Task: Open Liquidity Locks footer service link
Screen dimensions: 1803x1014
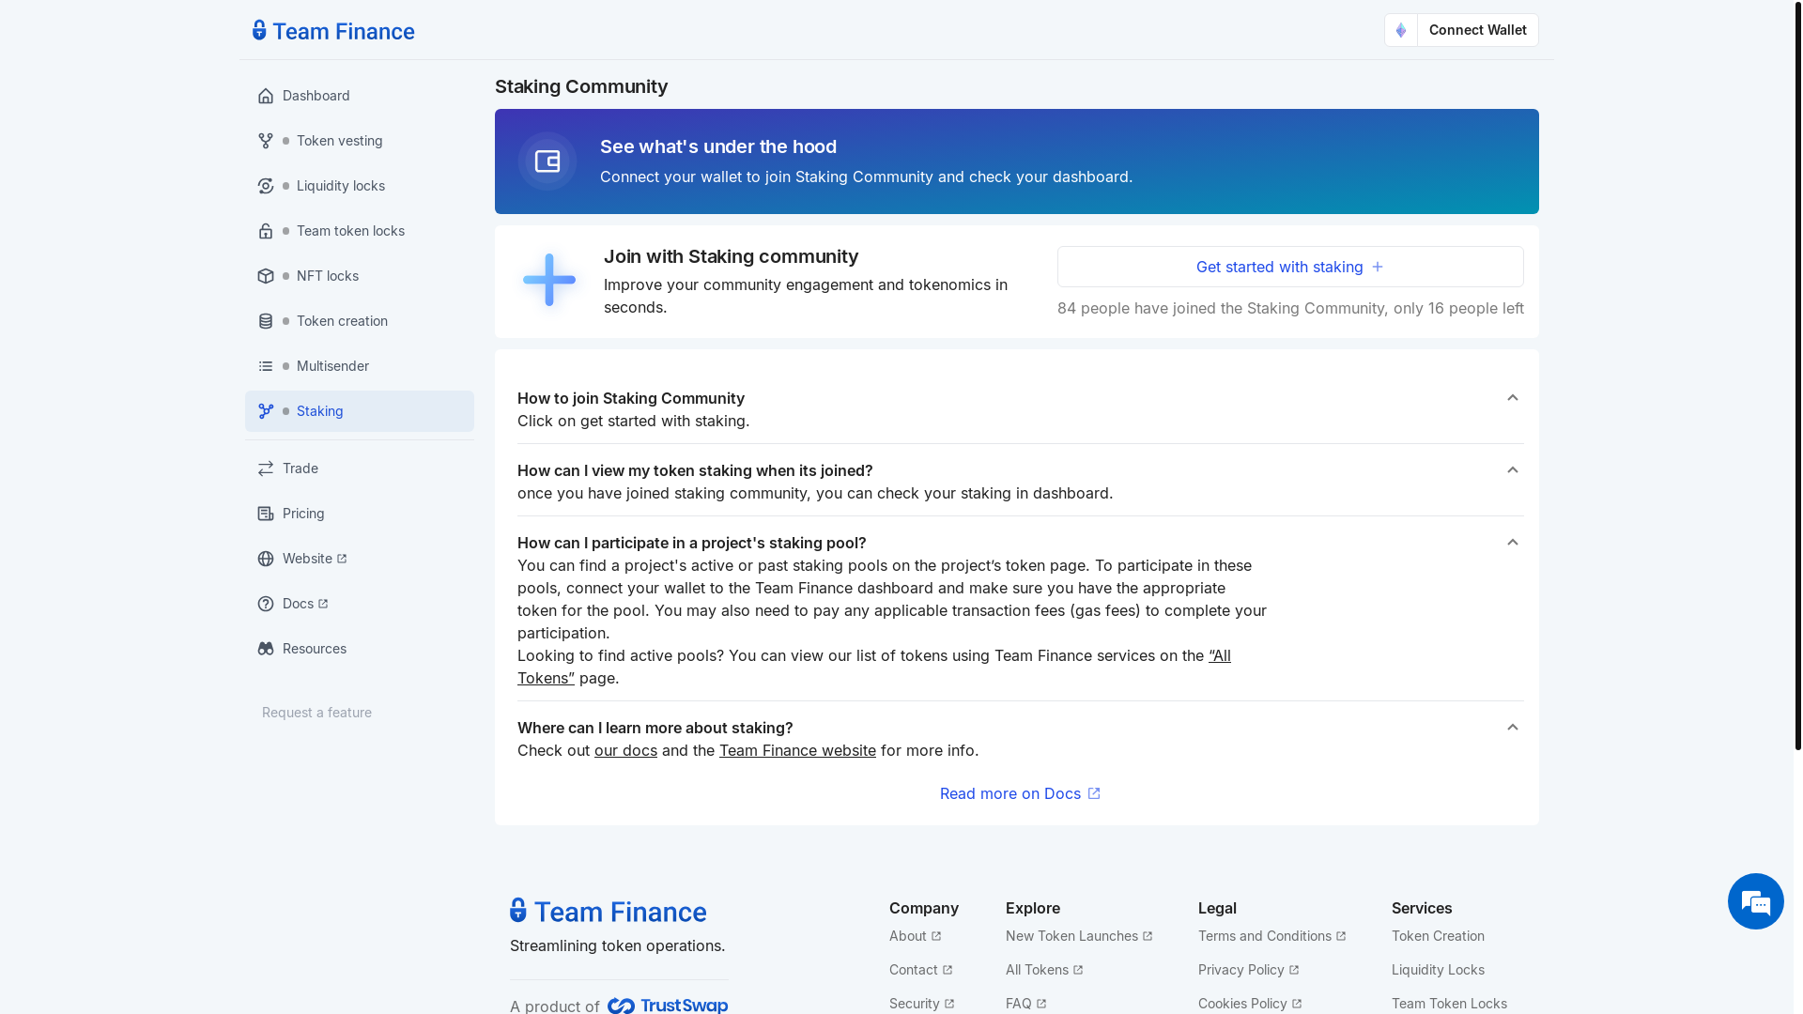Action: coord(1438,970)
